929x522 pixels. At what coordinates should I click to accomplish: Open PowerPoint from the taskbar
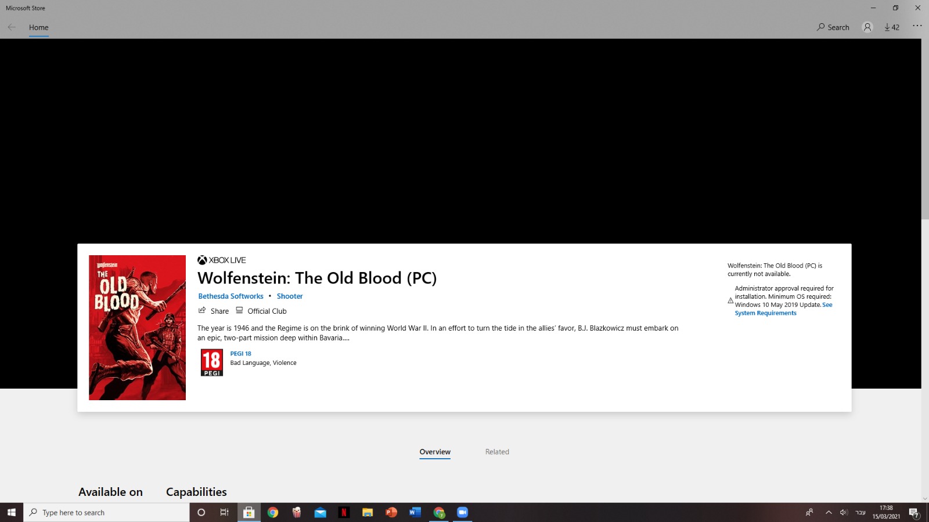(x=391, y=513)
